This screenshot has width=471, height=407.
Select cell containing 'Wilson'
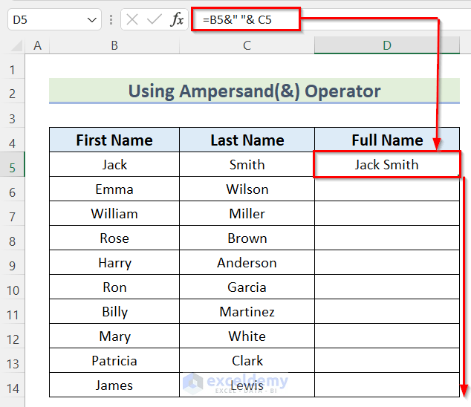point(247,189)
